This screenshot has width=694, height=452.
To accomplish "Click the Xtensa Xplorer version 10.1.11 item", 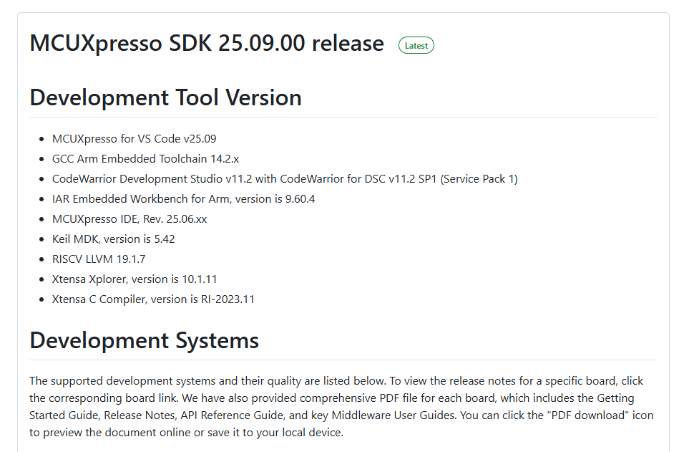I will pos(135,279).
